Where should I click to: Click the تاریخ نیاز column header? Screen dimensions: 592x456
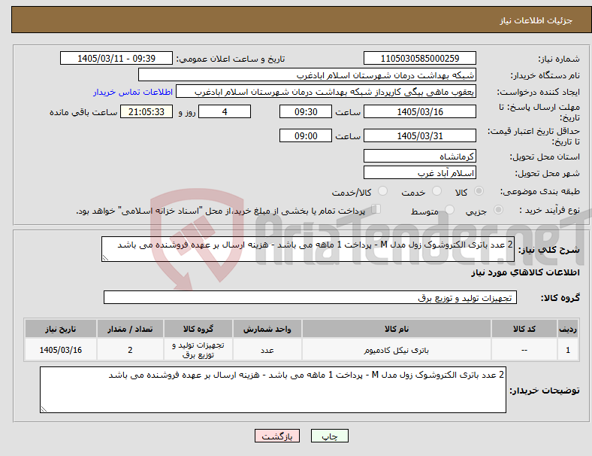tap(60, 329)
